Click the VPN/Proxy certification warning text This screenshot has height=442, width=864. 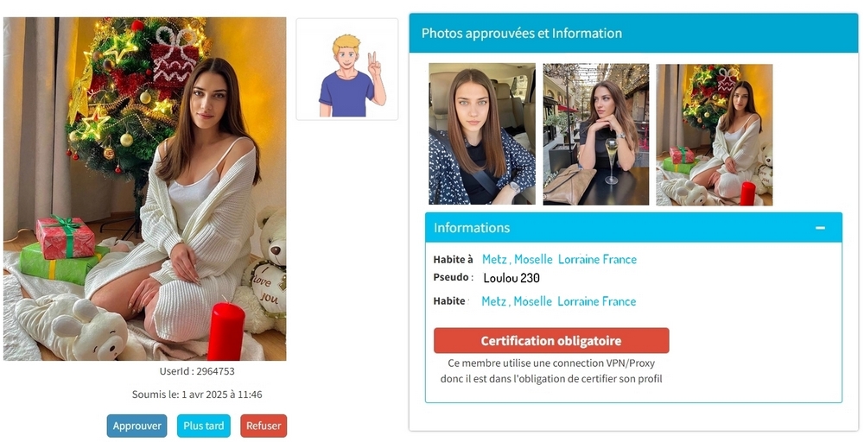pyautogui.click(x=551, y=371)
